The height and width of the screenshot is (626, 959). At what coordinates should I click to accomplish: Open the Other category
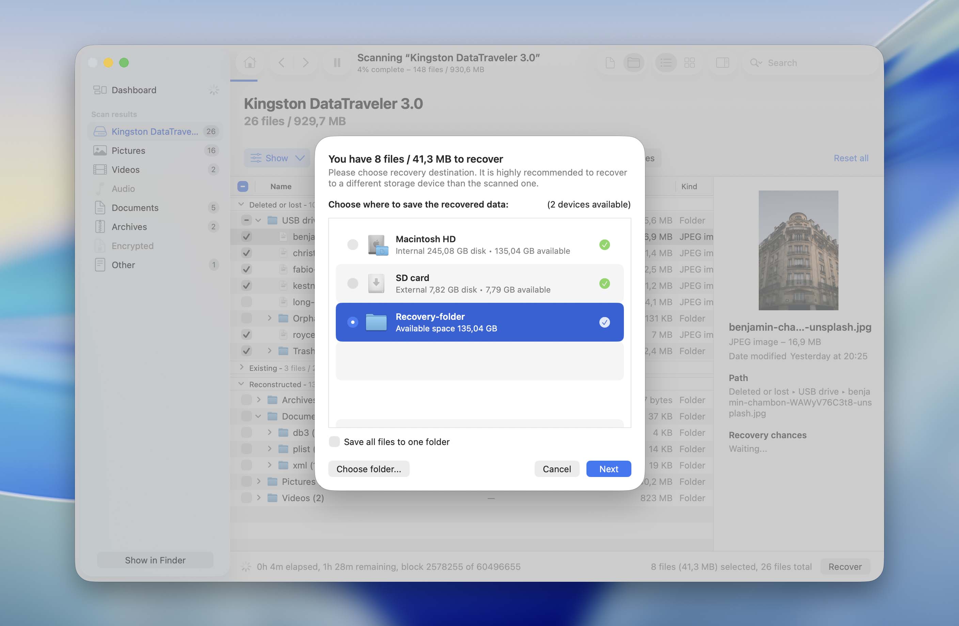pyautogui.click(x=155, y=265)
